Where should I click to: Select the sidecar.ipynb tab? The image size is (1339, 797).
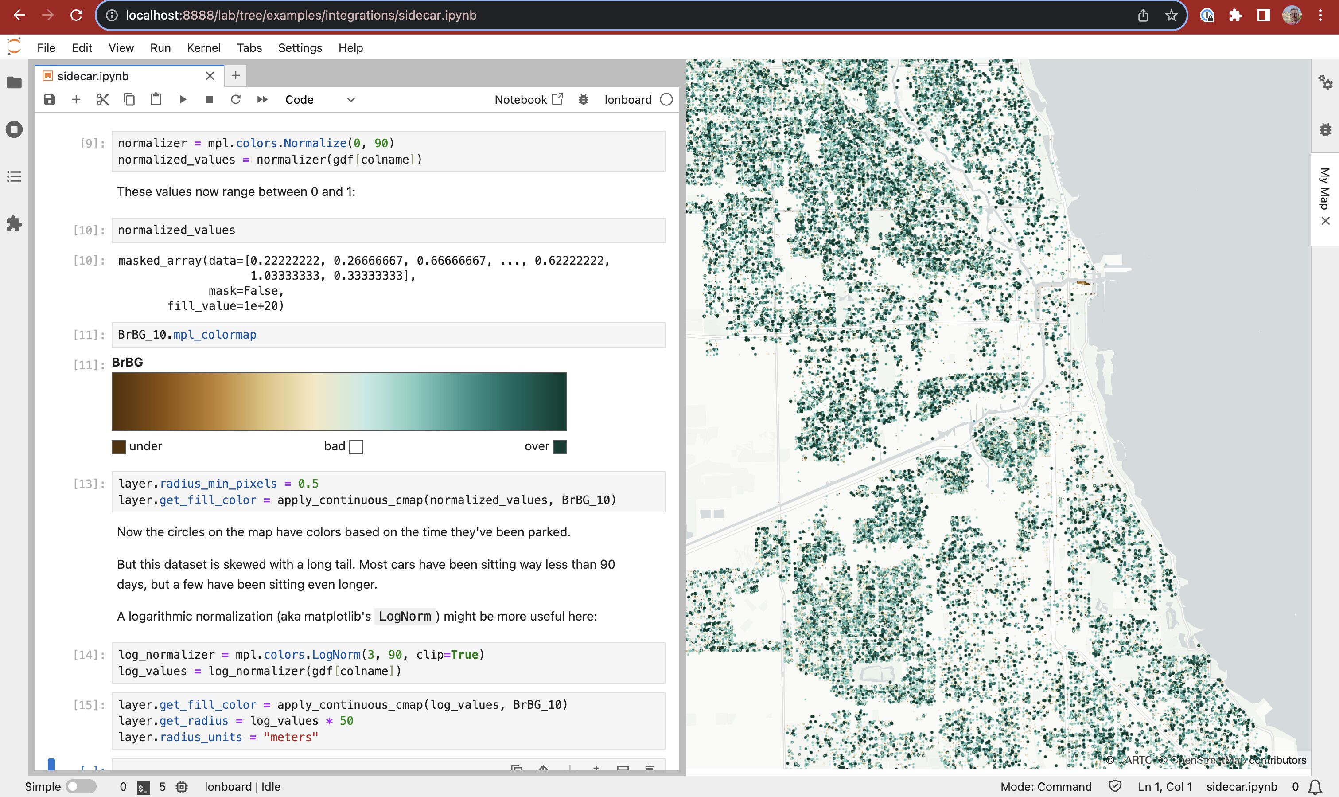point(93,76)
